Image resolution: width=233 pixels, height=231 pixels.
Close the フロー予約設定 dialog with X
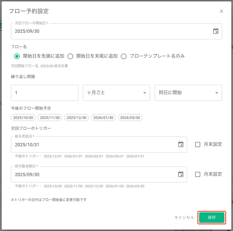tap(222, 11)
